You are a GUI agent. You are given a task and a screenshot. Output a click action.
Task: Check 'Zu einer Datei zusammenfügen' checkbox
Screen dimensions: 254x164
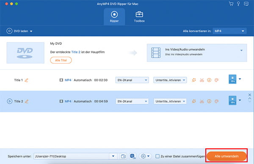click(x=157, y=156)
